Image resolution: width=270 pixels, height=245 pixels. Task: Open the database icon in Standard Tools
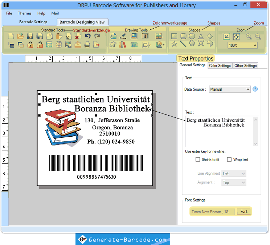tap(59, 45)
